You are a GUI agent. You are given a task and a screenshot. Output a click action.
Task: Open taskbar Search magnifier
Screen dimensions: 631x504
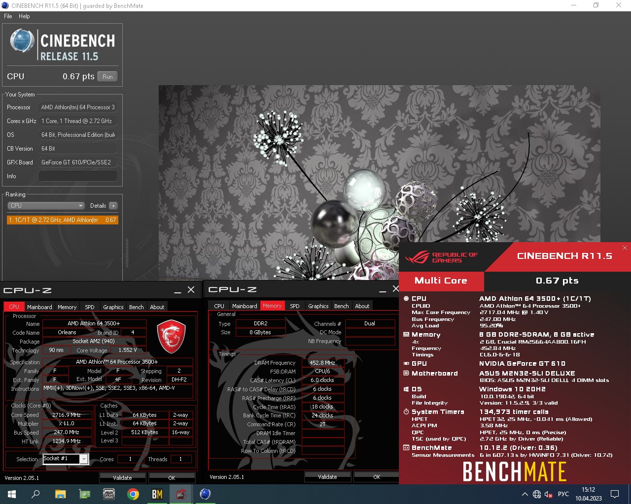(x=35, y=494)
